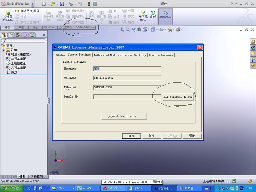Viewport: 256px width, 192px height.
Task: Click the Print icon in title toolbar
Action: tap(71, 3)
